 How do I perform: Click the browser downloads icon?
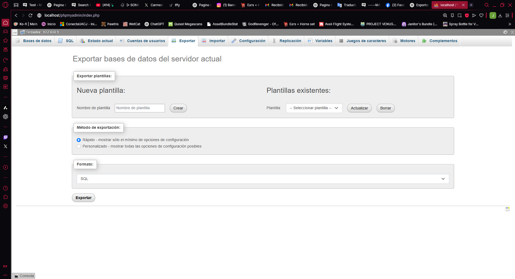pos(500,15)
